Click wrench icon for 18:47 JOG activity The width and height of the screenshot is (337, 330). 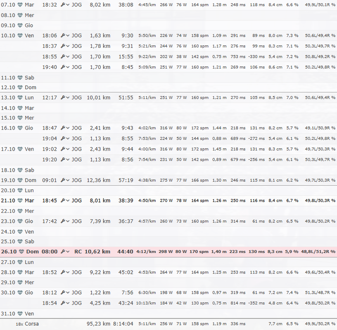[63, 128]
